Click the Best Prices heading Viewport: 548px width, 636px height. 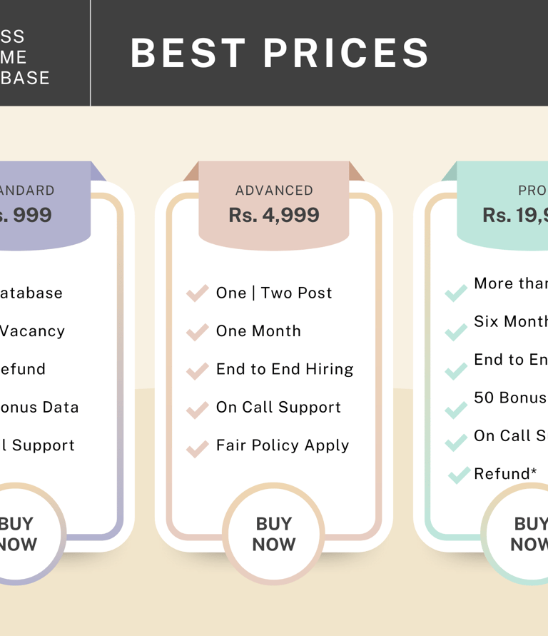pyautogui.click(x=280, y=53)
